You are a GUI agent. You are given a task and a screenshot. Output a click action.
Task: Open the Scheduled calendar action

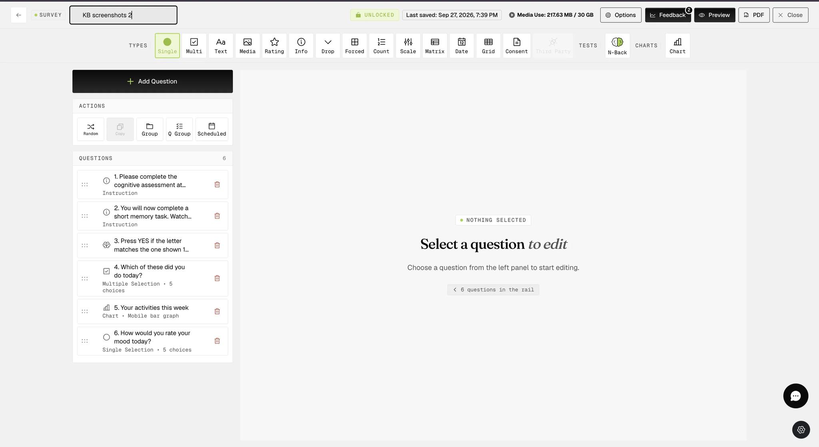pyautogui.click(x=212, y=129)
